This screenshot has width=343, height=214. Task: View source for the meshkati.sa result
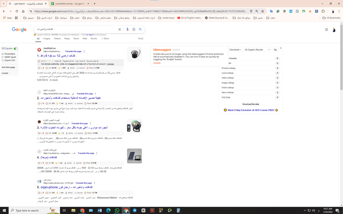(81, 68)
